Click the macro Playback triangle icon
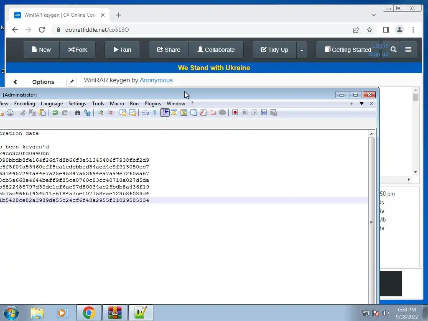This screenshot has height=321, width=428. [255, 112]
